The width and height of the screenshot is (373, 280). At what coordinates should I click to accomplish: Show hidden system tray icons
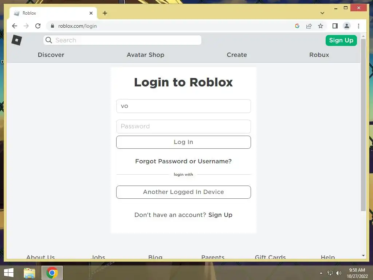point(321,273)
